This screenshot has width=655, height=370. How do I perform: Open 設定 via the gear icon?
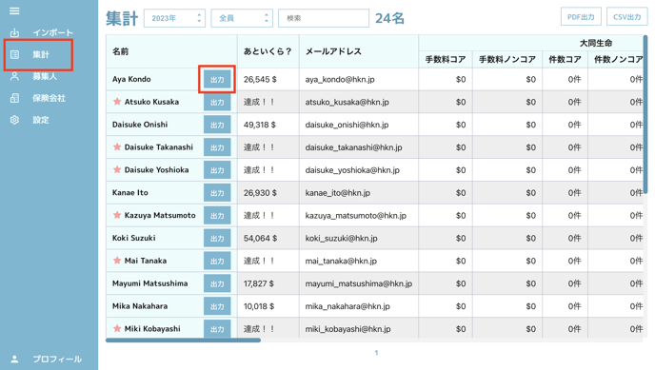click(14, 120)
